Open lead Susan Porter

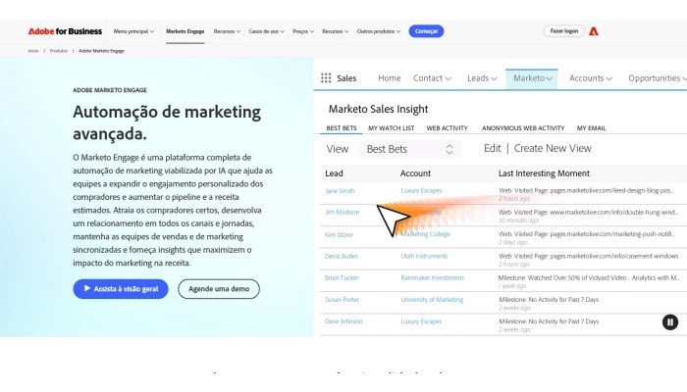pos(343,300)
